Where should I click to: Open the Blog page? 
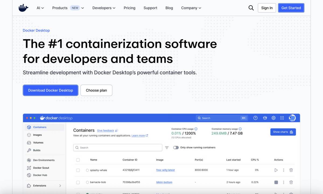[x=169, y=8]
